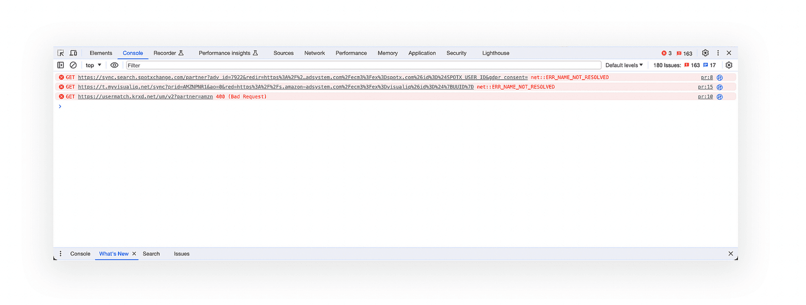Select the Console tab in the top bar
The width and height of the screenshot is (806, 305).
(133, 53)
